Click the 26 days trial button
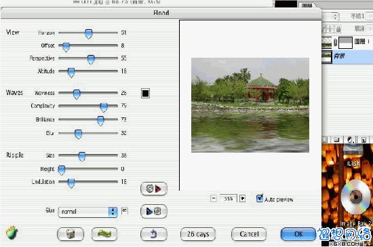Screen dimensions: 373x247 click(198, 234)
